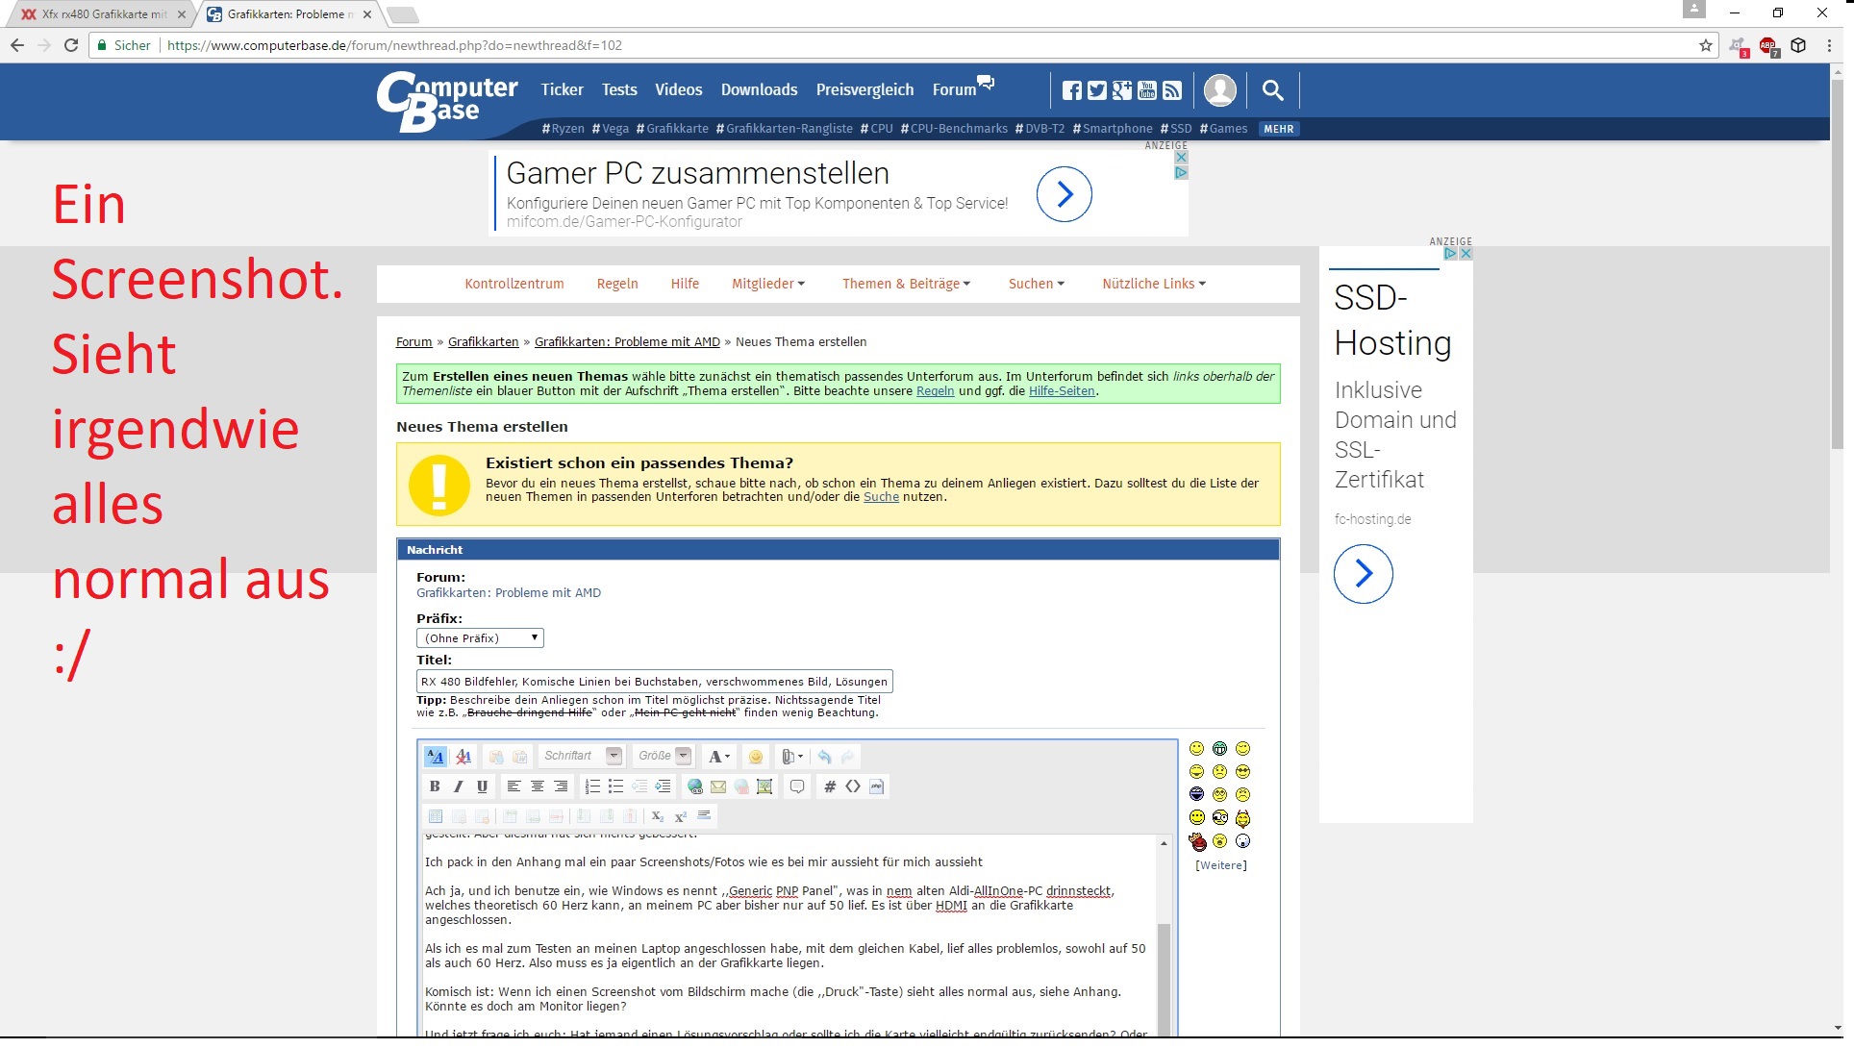Open the Mitglieder menu
Image resolution: width=1854 pixels, height=1048 pixels.
point(767,284)
